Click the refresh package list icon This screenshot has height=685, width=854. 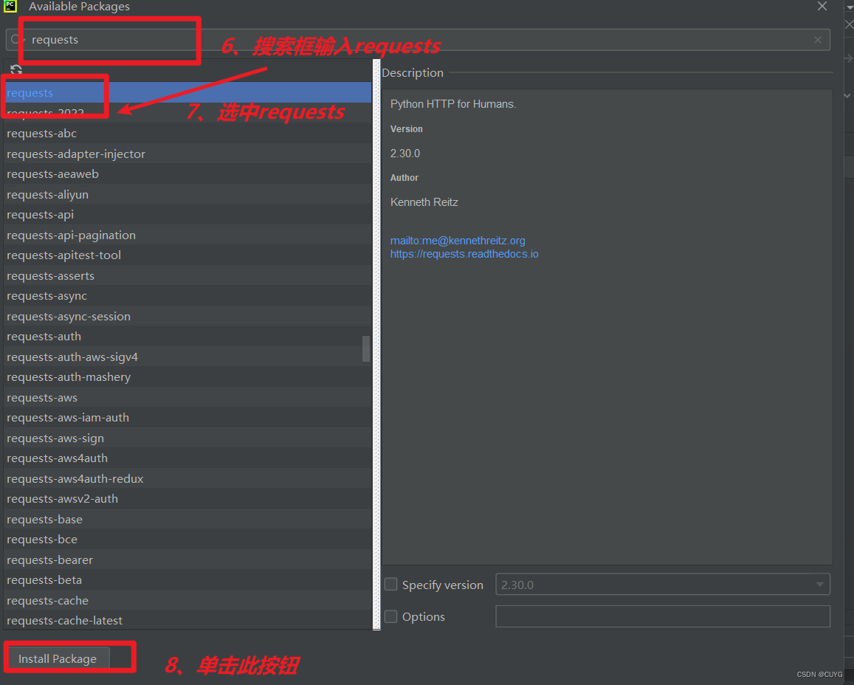(16, 70)
